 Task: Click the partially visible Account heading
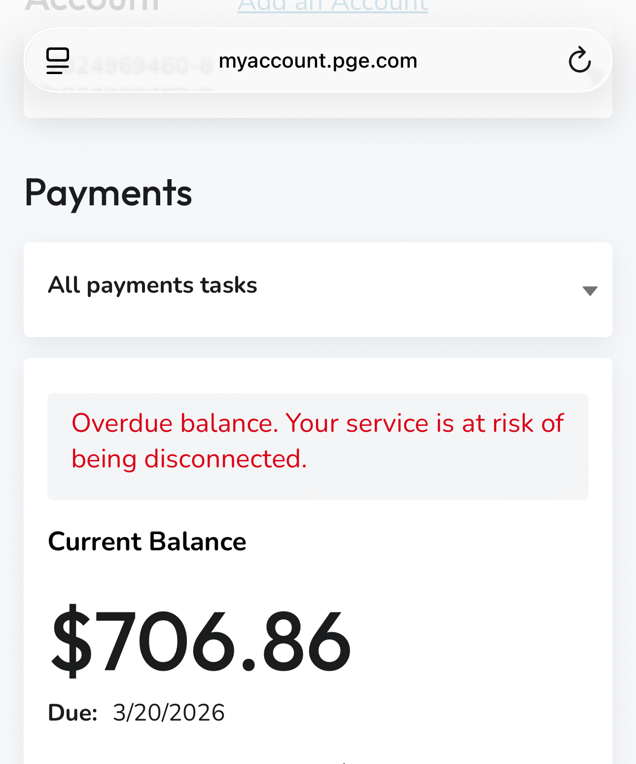click(92, 6)
